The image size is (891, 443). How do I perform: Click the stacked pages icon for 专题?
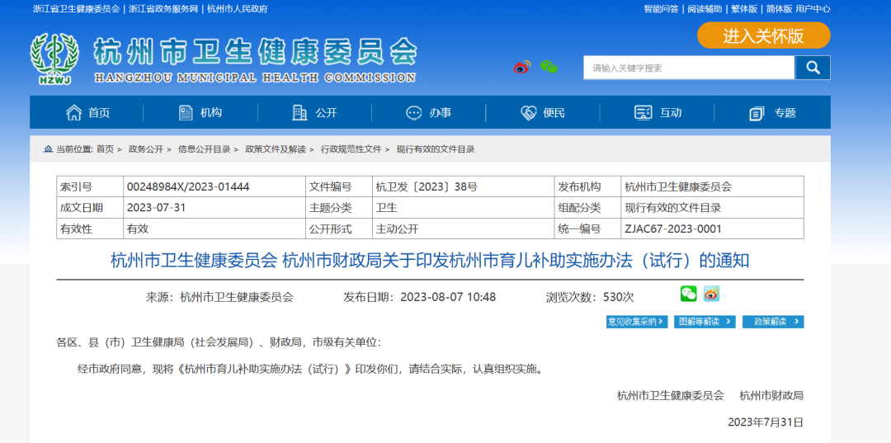(757, 114)
